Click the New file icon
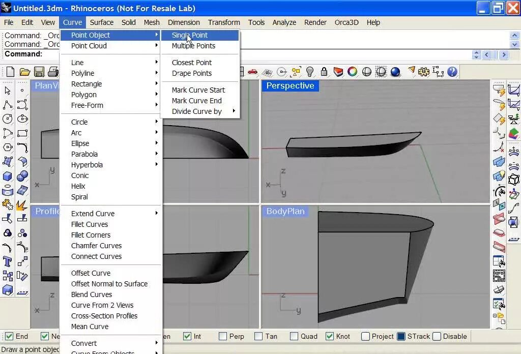521x354 pixels. [x=10, y=72]
